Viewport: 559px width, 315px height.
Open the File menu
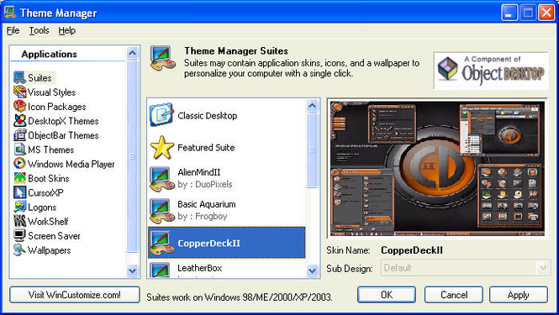coord(13,30)
